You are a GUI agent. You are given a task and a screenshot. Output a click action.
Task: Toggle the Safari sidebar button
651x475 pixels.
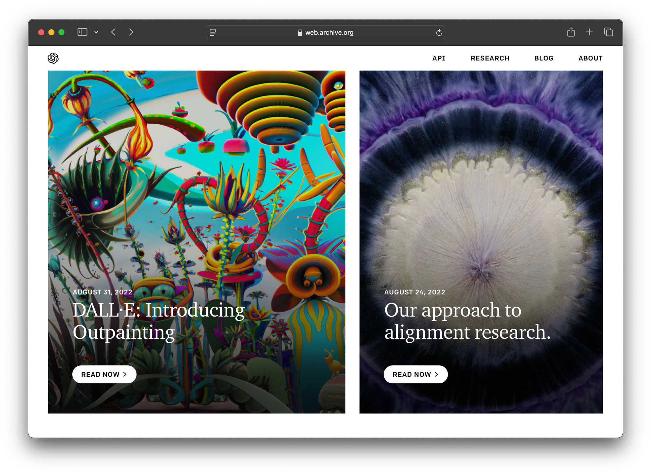82,32
